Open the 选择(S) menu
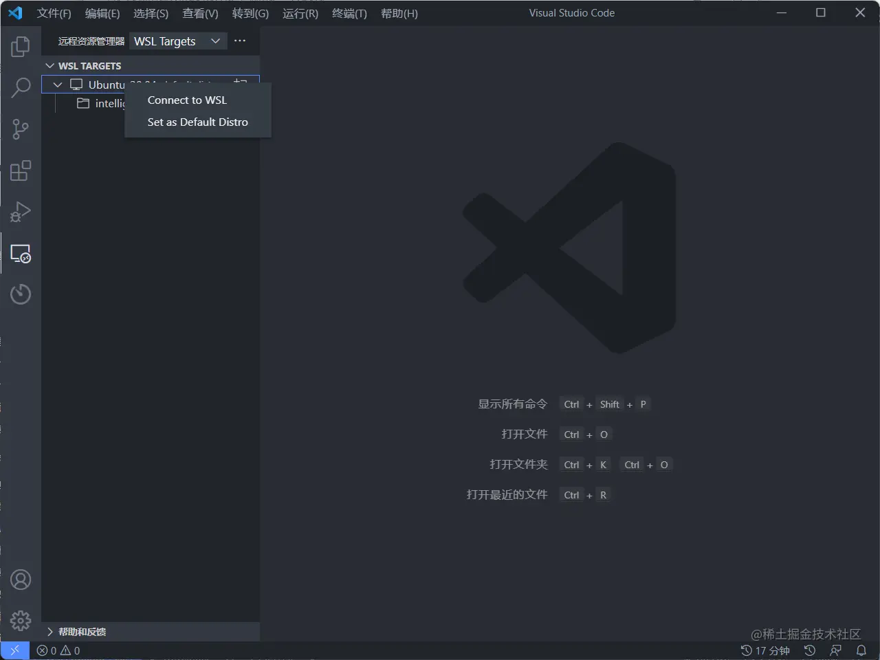 click(151, 13)
